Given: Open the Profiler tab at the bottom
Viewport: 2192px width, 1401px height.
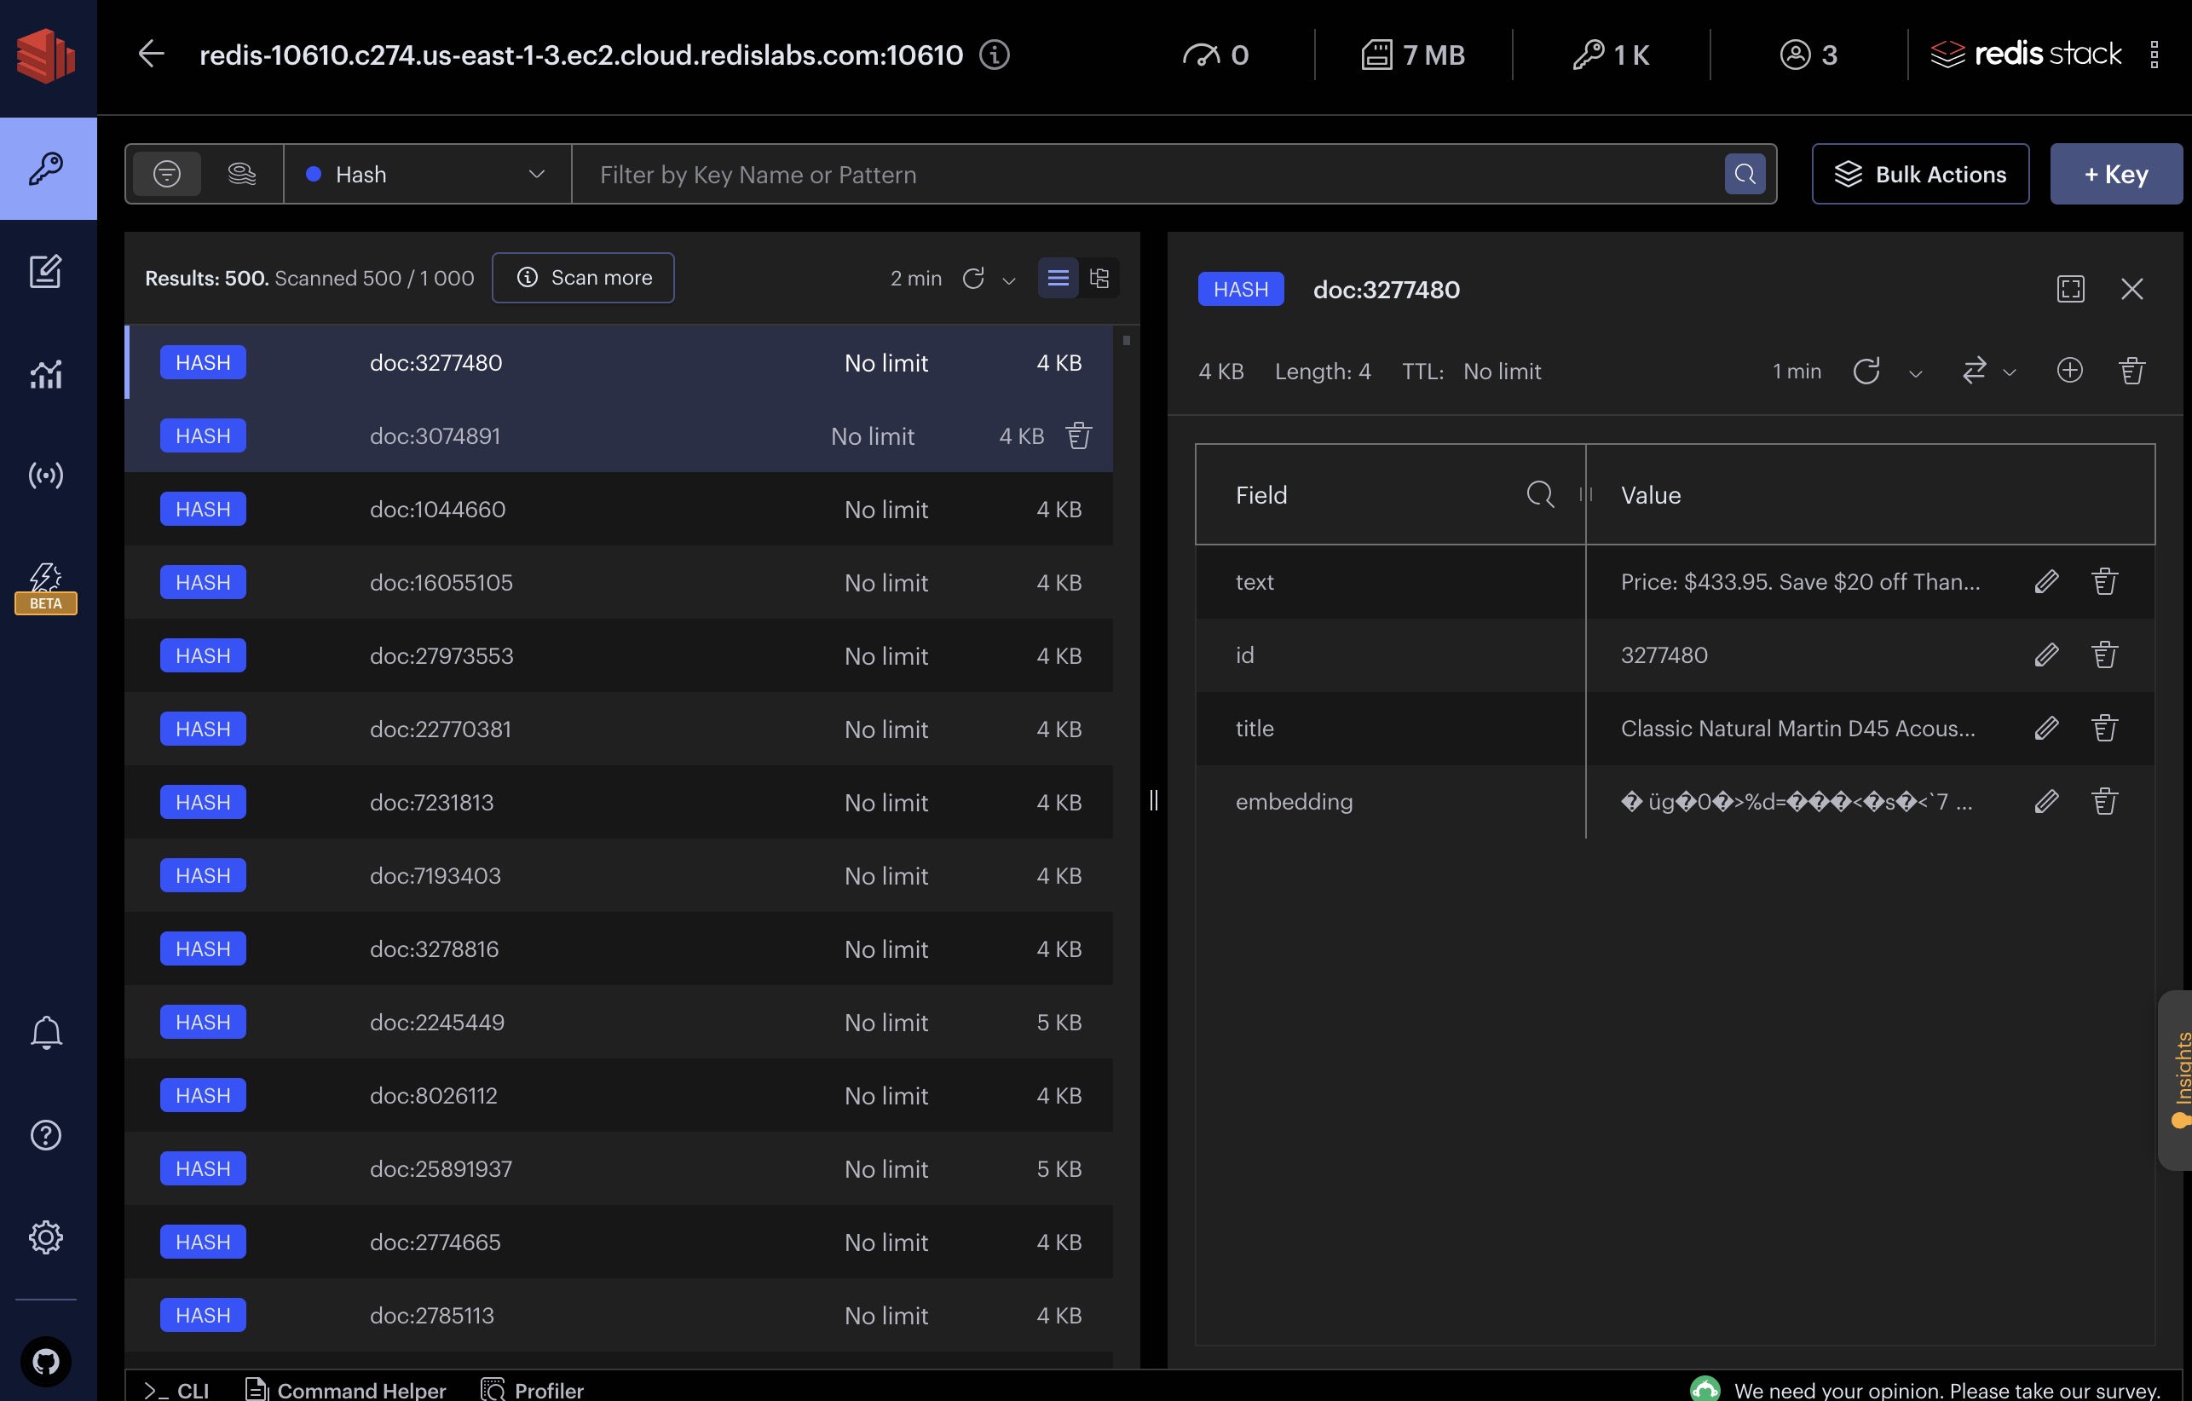Looking at the screenshot, I should [x=533, y=1390].
